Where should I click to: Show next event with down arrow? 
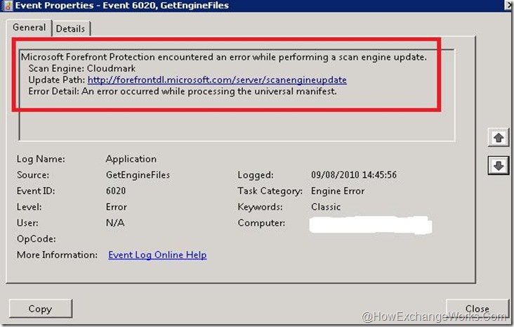tap(499, 165)
